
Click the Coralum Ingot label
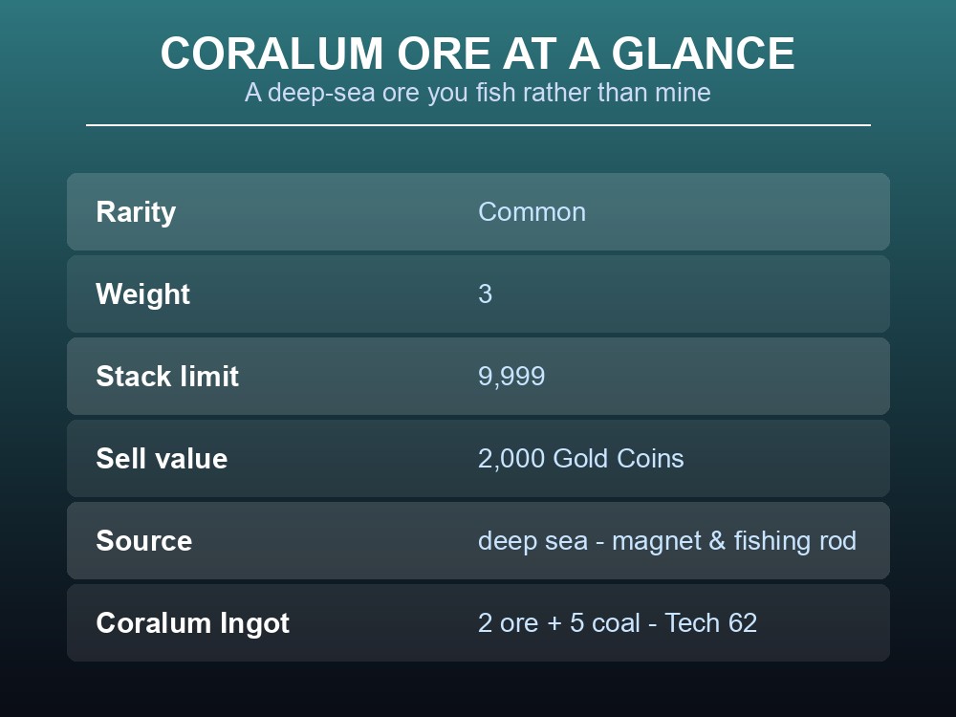pos(193,623)
